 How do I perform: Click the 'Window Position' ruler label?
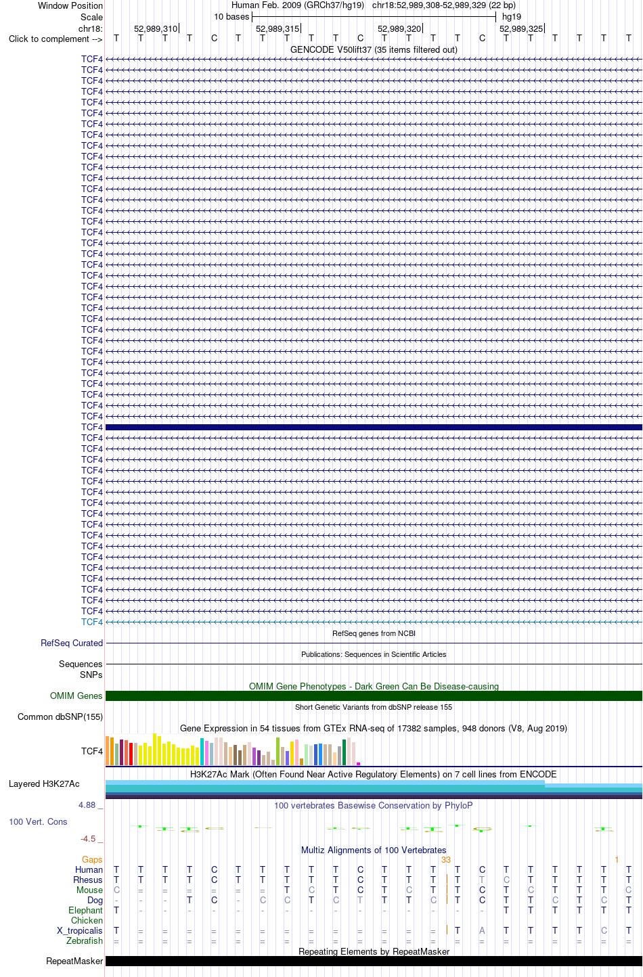(70, 5)
